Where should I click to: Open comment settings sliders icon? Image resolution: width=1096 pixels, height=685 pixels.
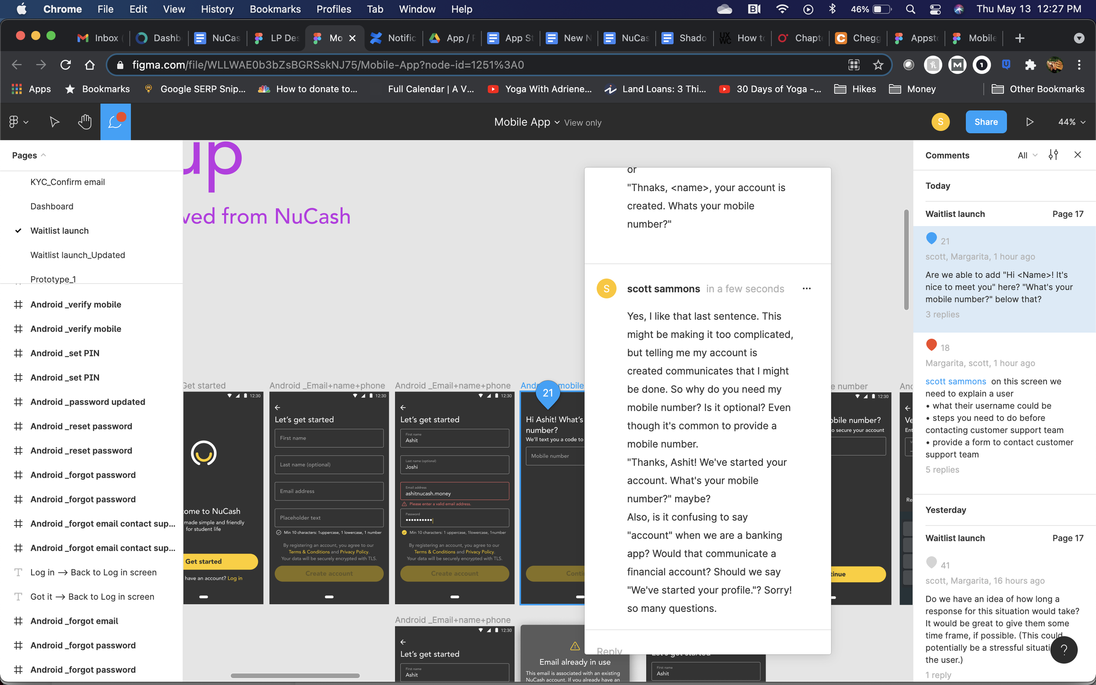[1053, 155]
